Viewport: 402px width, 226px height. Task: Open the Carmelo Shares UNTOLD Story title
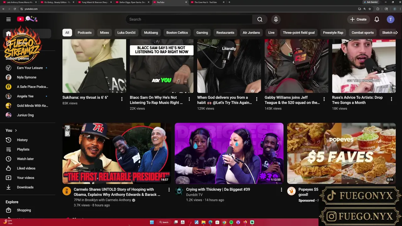[x=117, y=192]
